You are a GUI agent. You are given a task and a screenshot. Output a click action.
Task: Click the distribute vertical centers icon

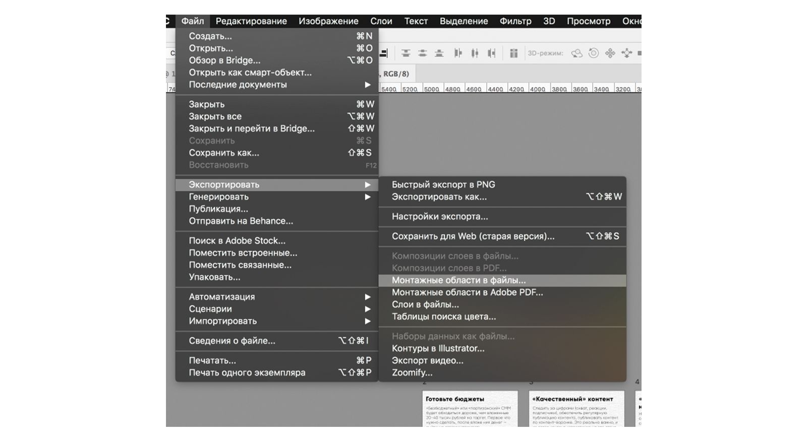pos(423,53)
